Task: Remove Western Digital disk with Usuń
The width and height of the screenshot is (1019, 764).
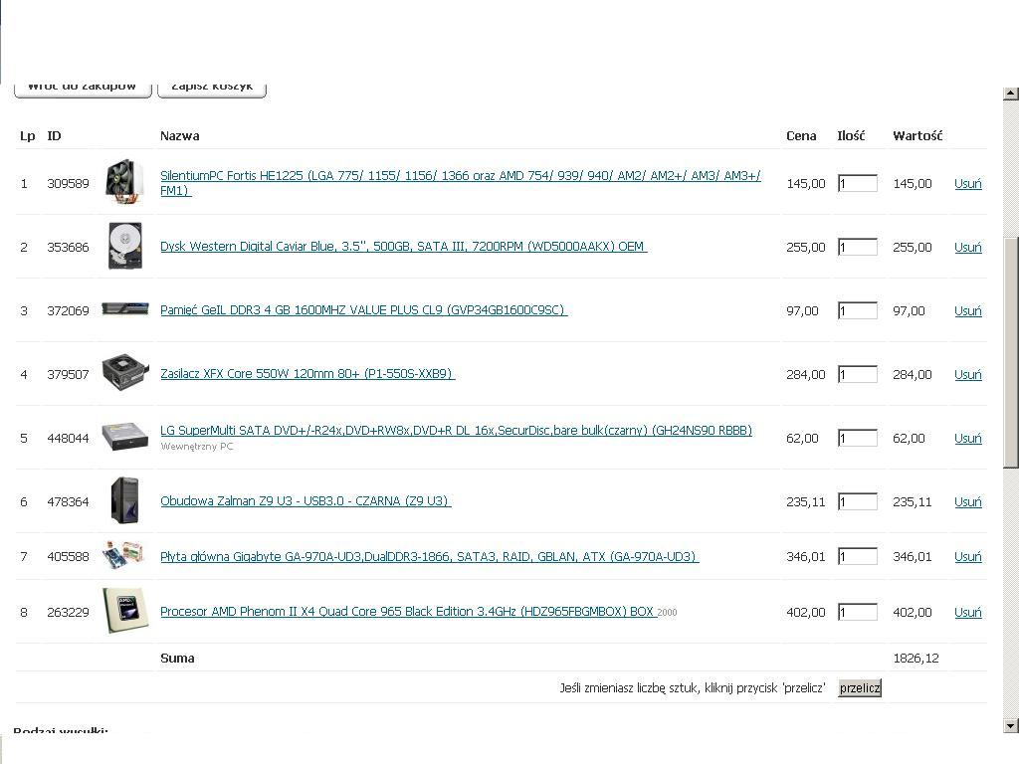Action: [x=967, y=248]
